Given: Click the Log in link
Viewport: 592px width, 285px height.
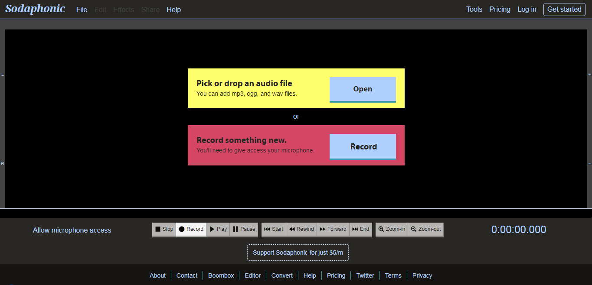Looking at the screenshot, I should tap(527, 9).
